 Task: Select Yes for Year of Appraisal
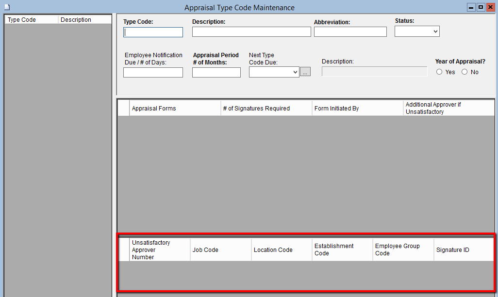[x=439, y=72]
